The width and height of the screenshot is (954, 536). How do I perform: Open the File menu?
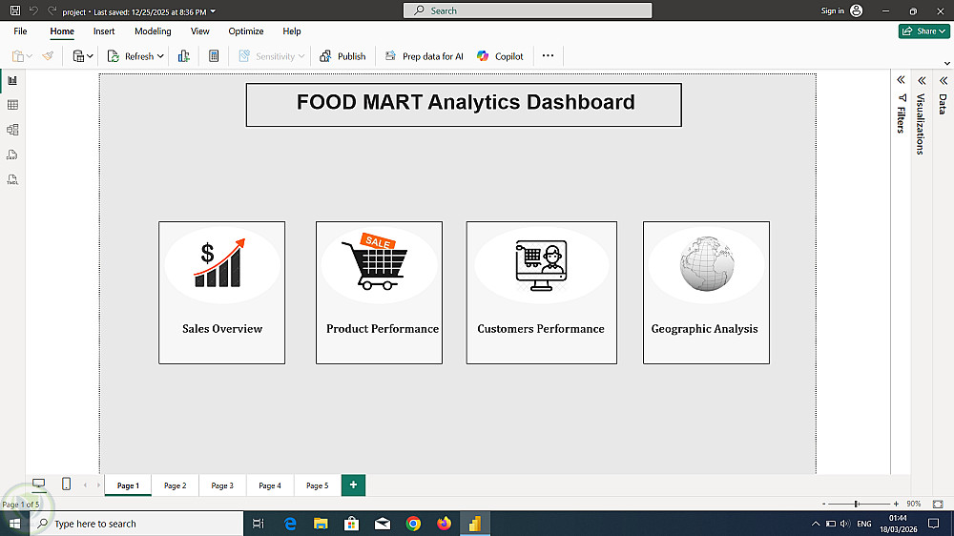(20, 31)
